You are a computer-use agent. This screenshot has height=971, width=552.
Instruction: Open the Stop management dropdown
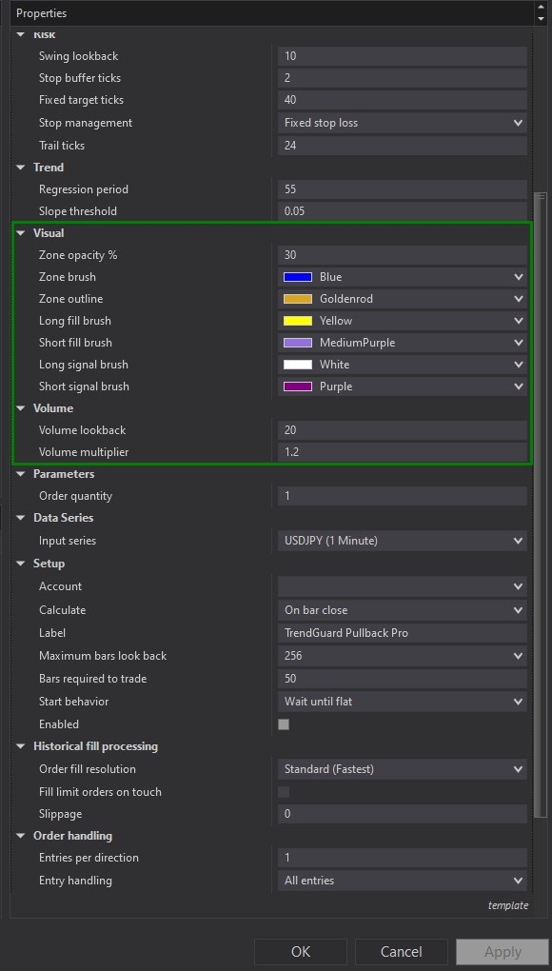coord(517,122)
